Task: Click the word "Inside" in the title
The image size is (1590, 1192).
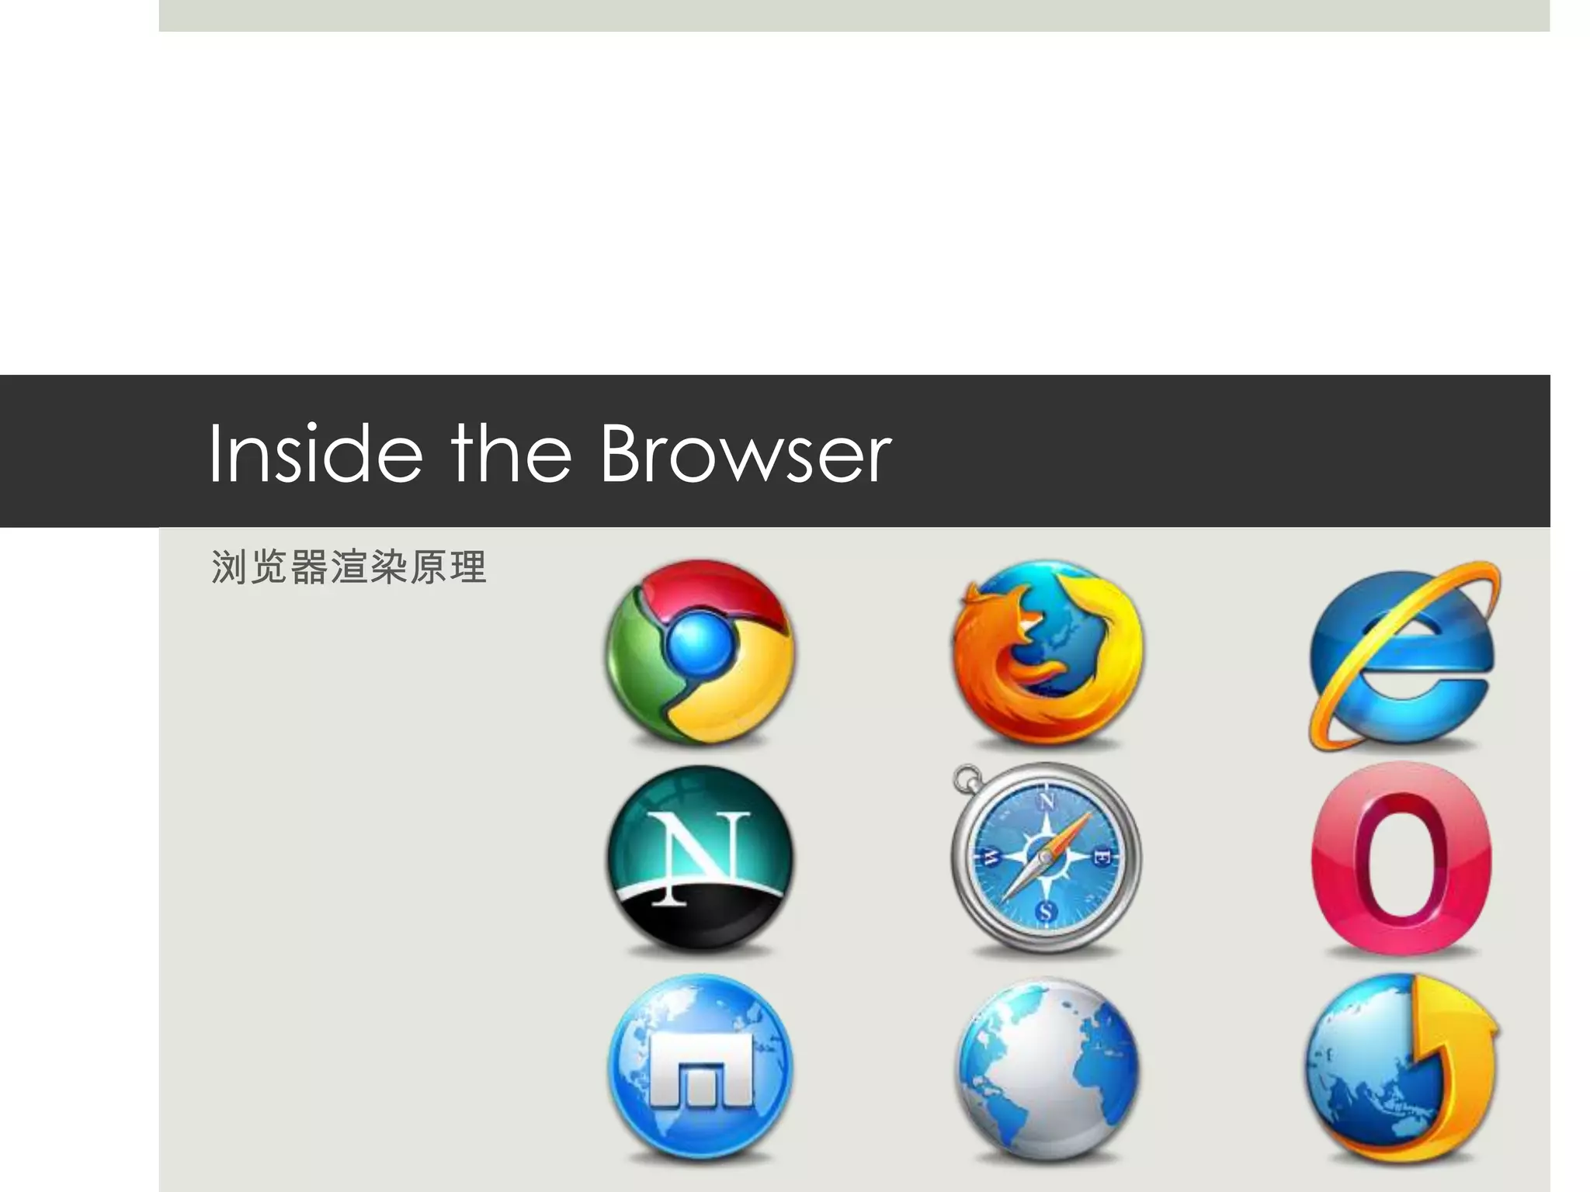Action: point(315,454)
